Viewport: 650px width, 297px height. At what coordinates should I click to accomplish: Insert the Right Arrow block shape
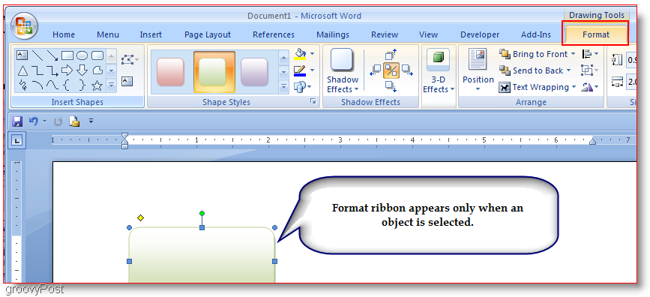[67, 70]
